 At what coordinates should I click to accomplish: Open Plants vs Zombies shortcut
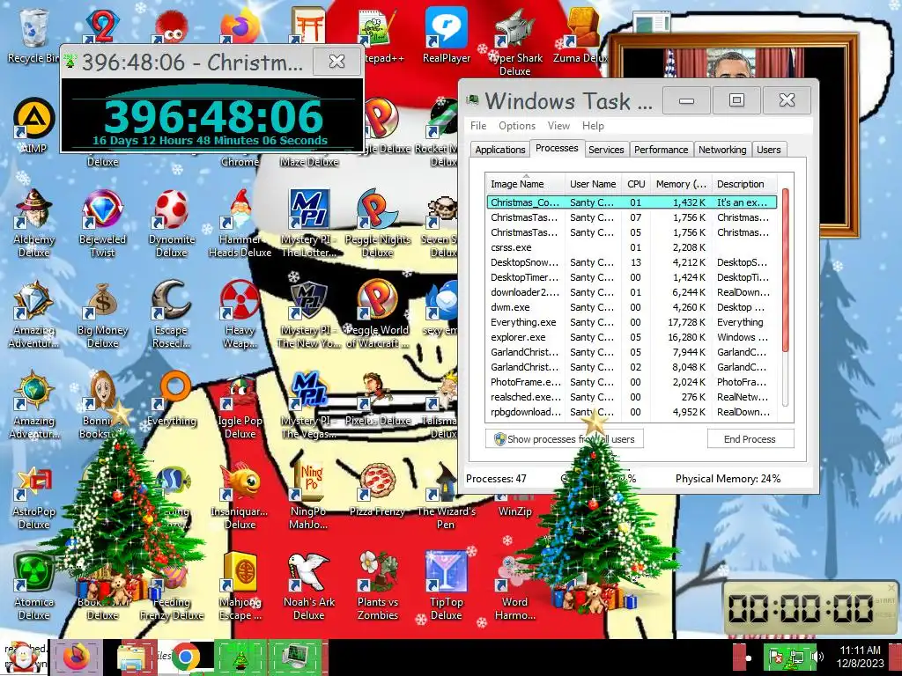click(377, 586)
